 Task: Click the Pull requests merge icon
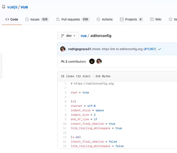point(58,19)
